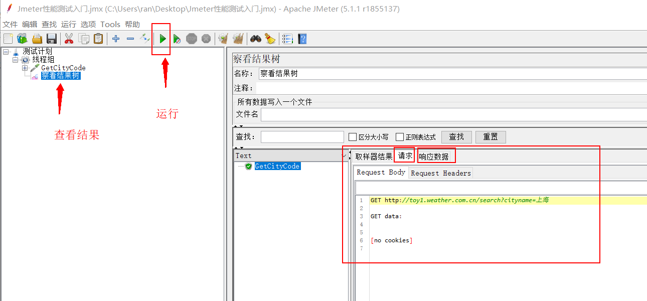Start the test with green Run icon
The image size is (647, 301).
tap(163, 39)
